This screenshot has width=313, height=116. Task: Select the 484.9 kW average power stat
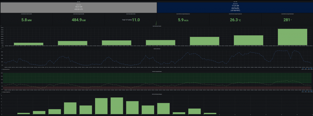[x=79, y=20]
